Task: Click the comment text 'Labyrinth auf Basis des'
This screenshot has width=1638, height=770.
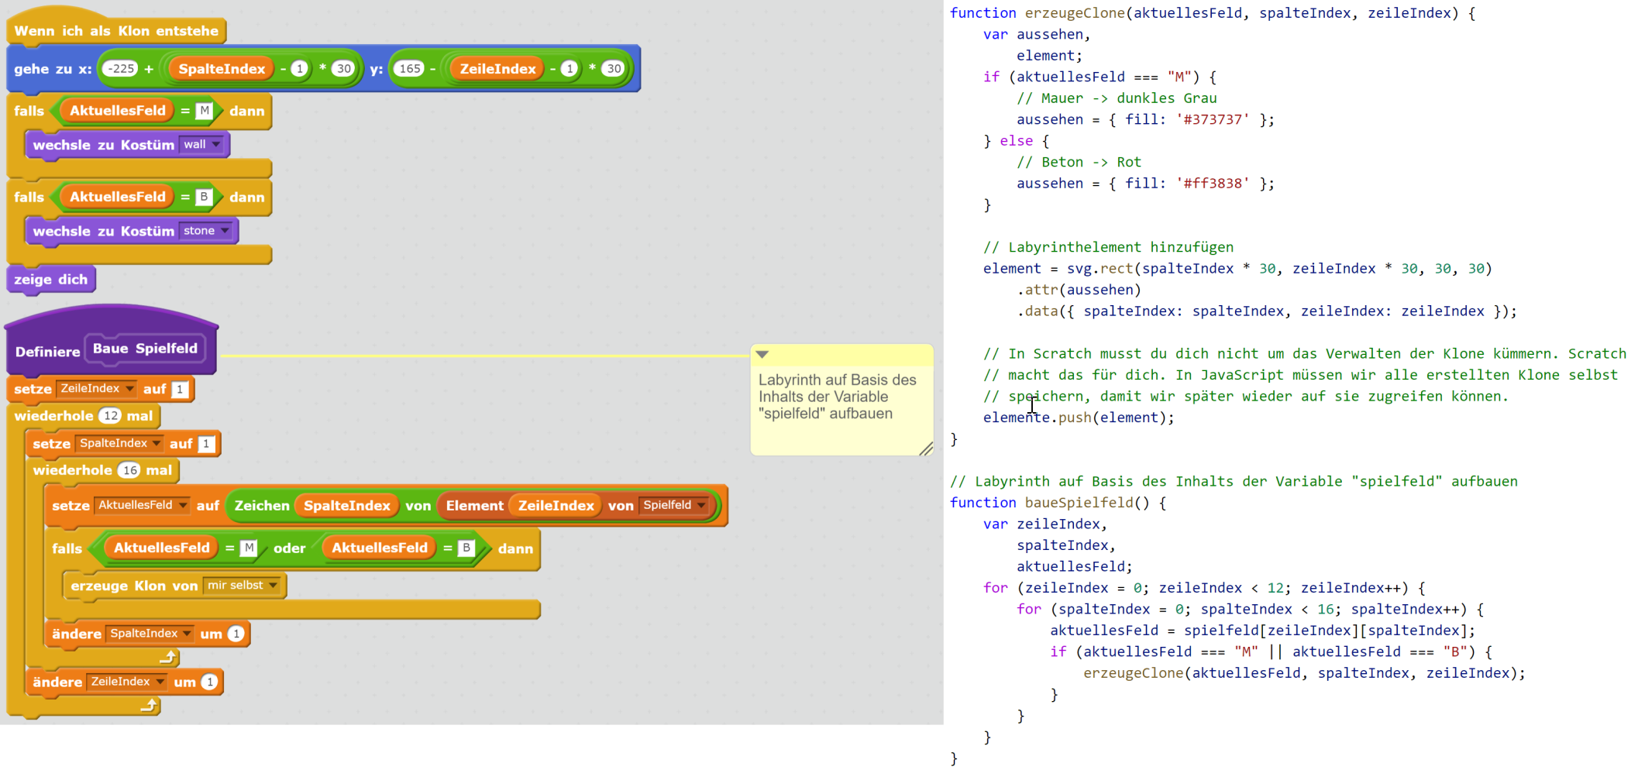Action: pyautogui.click(x=837, y=380)
